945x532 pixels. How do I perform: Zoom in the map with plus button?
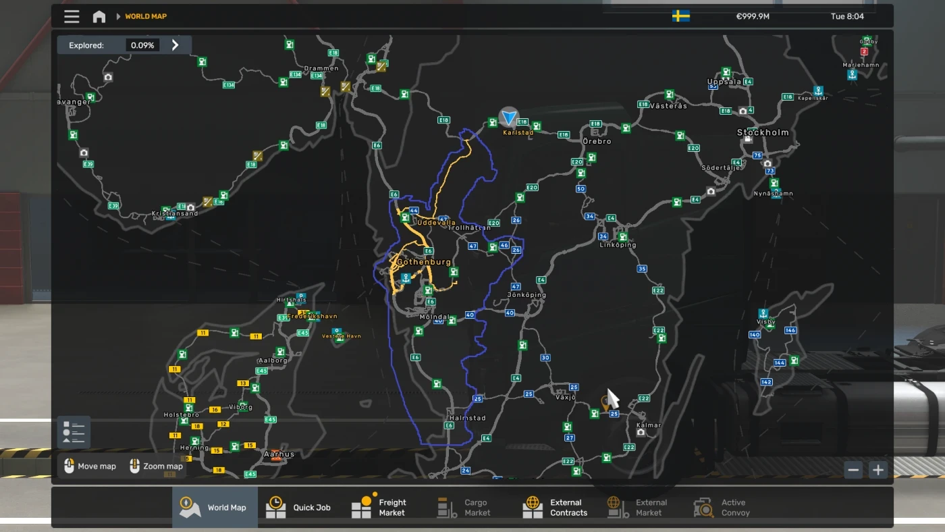click(878, 470)
